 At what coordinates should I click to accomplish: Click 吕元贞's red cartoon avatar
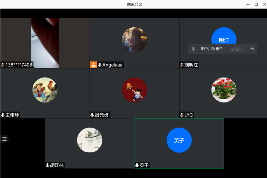tap(135, 90)
